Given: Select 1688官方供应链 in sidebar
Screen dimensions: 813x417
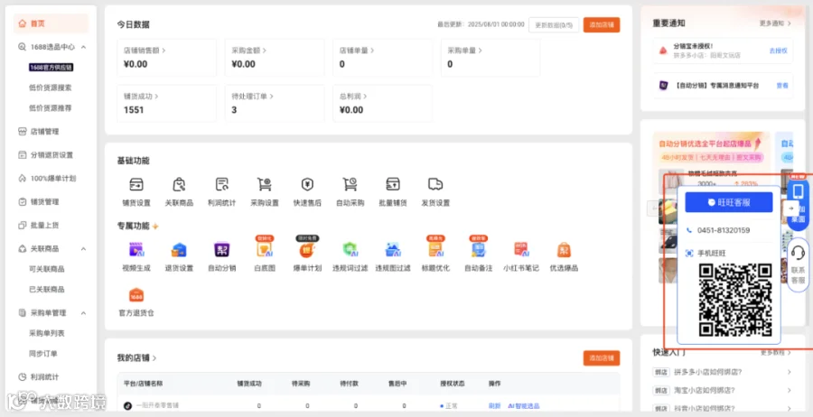Looking at the screenshot, I should pyautogui.click(x=51, y=68).
